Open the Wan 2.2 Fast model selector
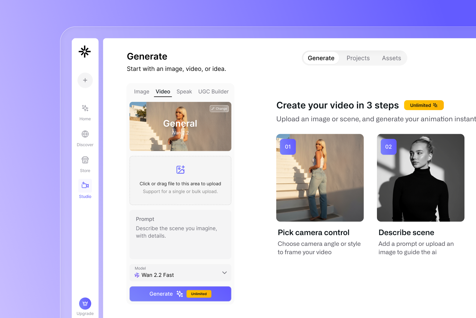 (x=158, y=275)
